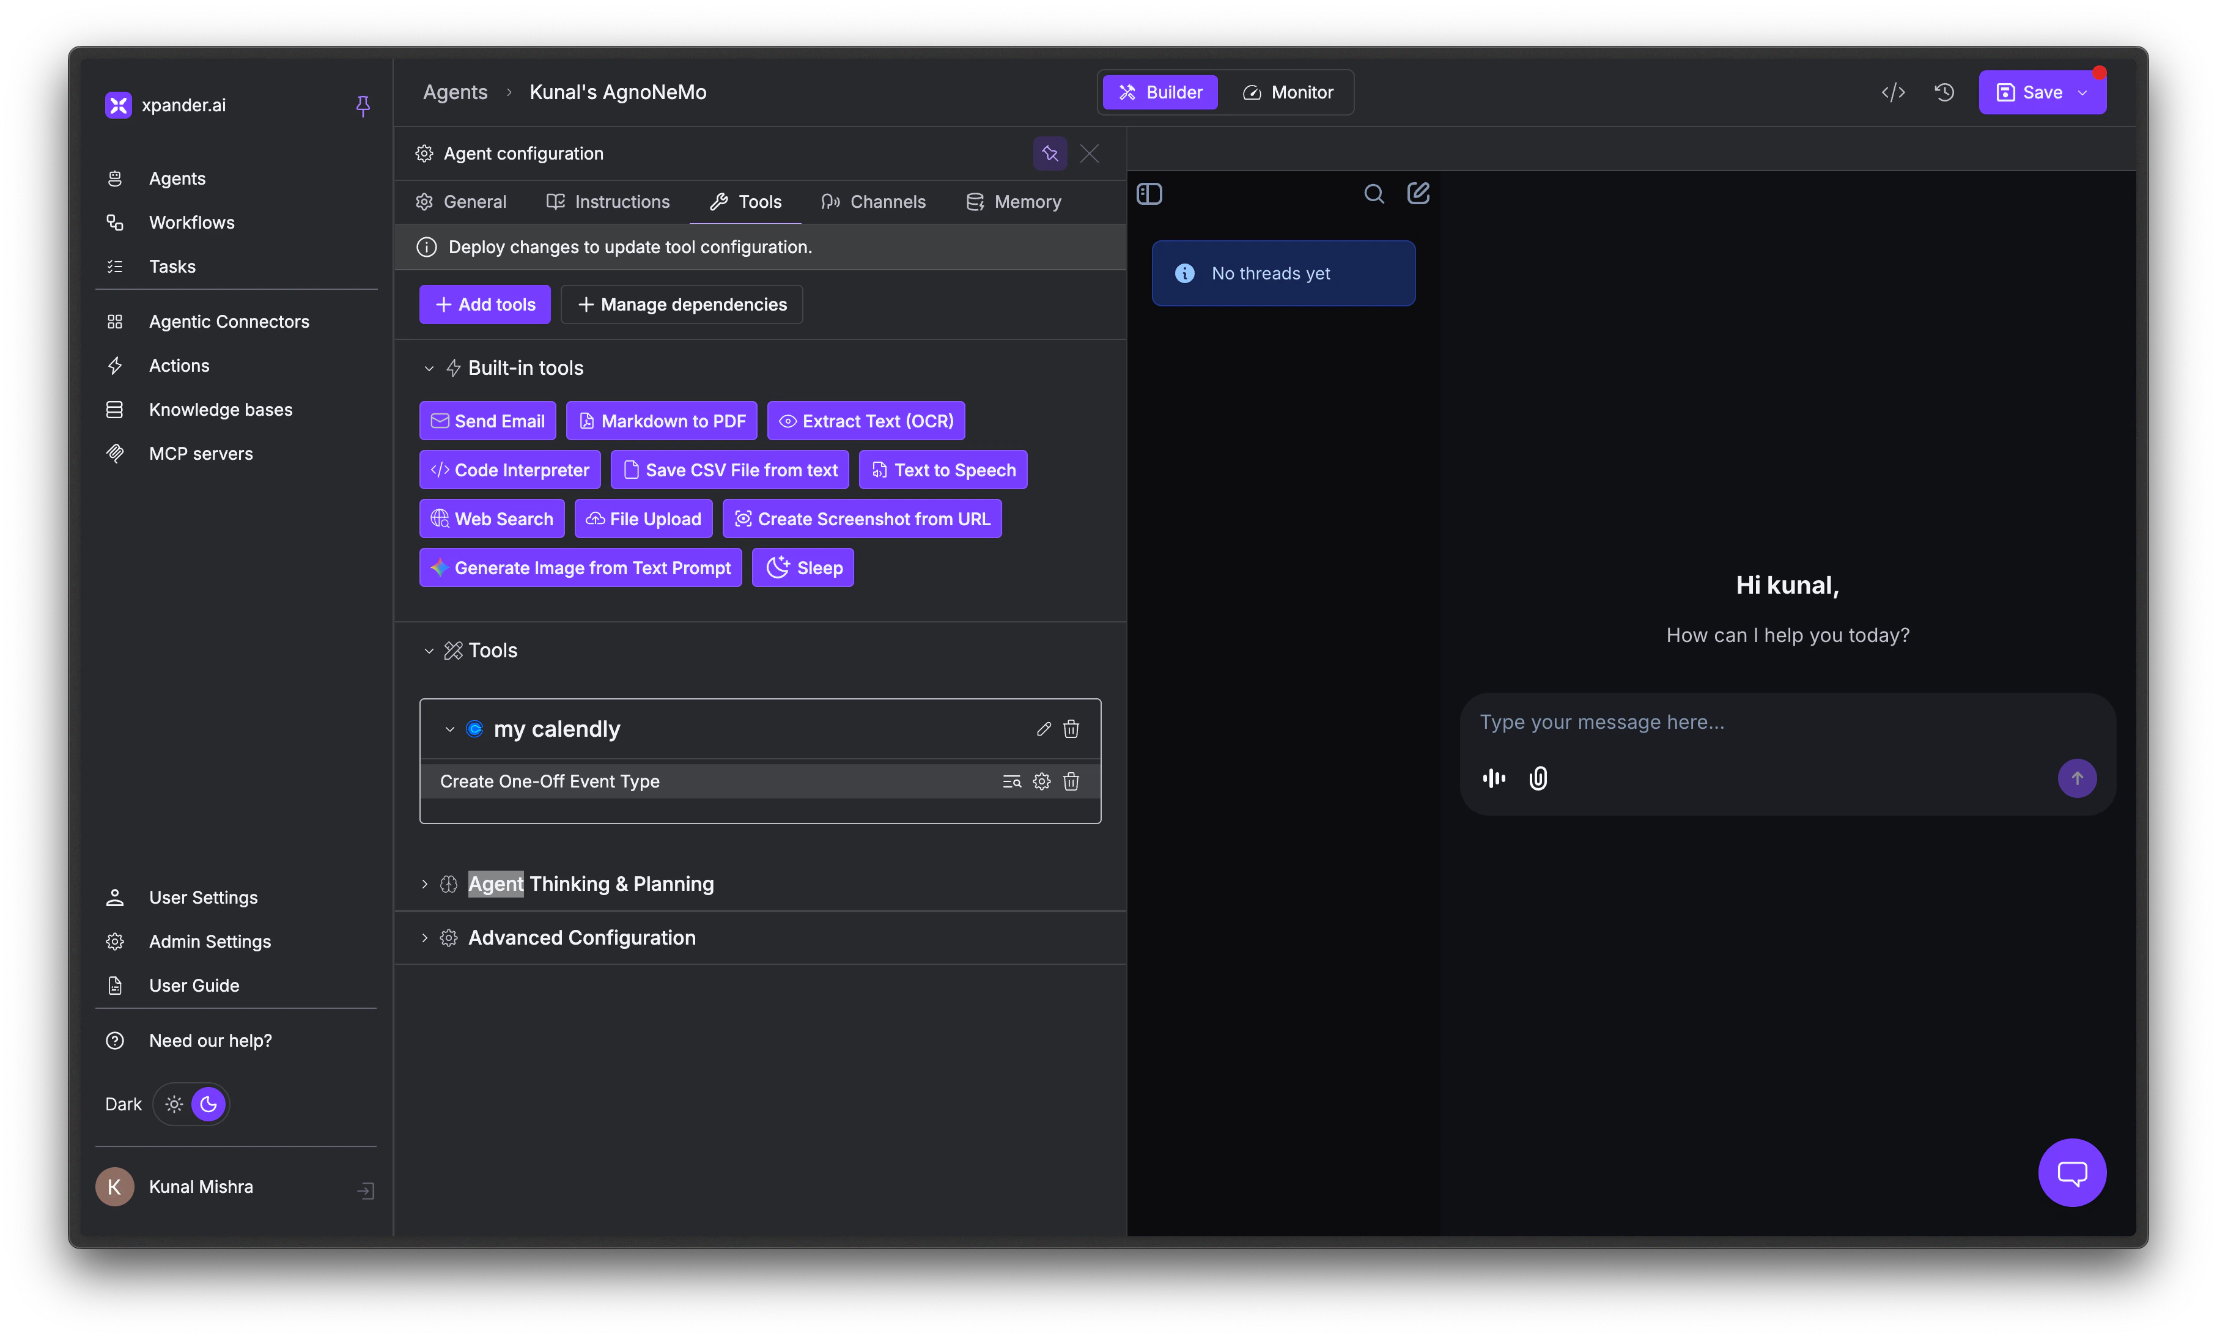Open settings gear for Create One-Off Event Type
Image resolution: width=2217 pixels, height=1339 pixels.
(x=1041, y=782)
